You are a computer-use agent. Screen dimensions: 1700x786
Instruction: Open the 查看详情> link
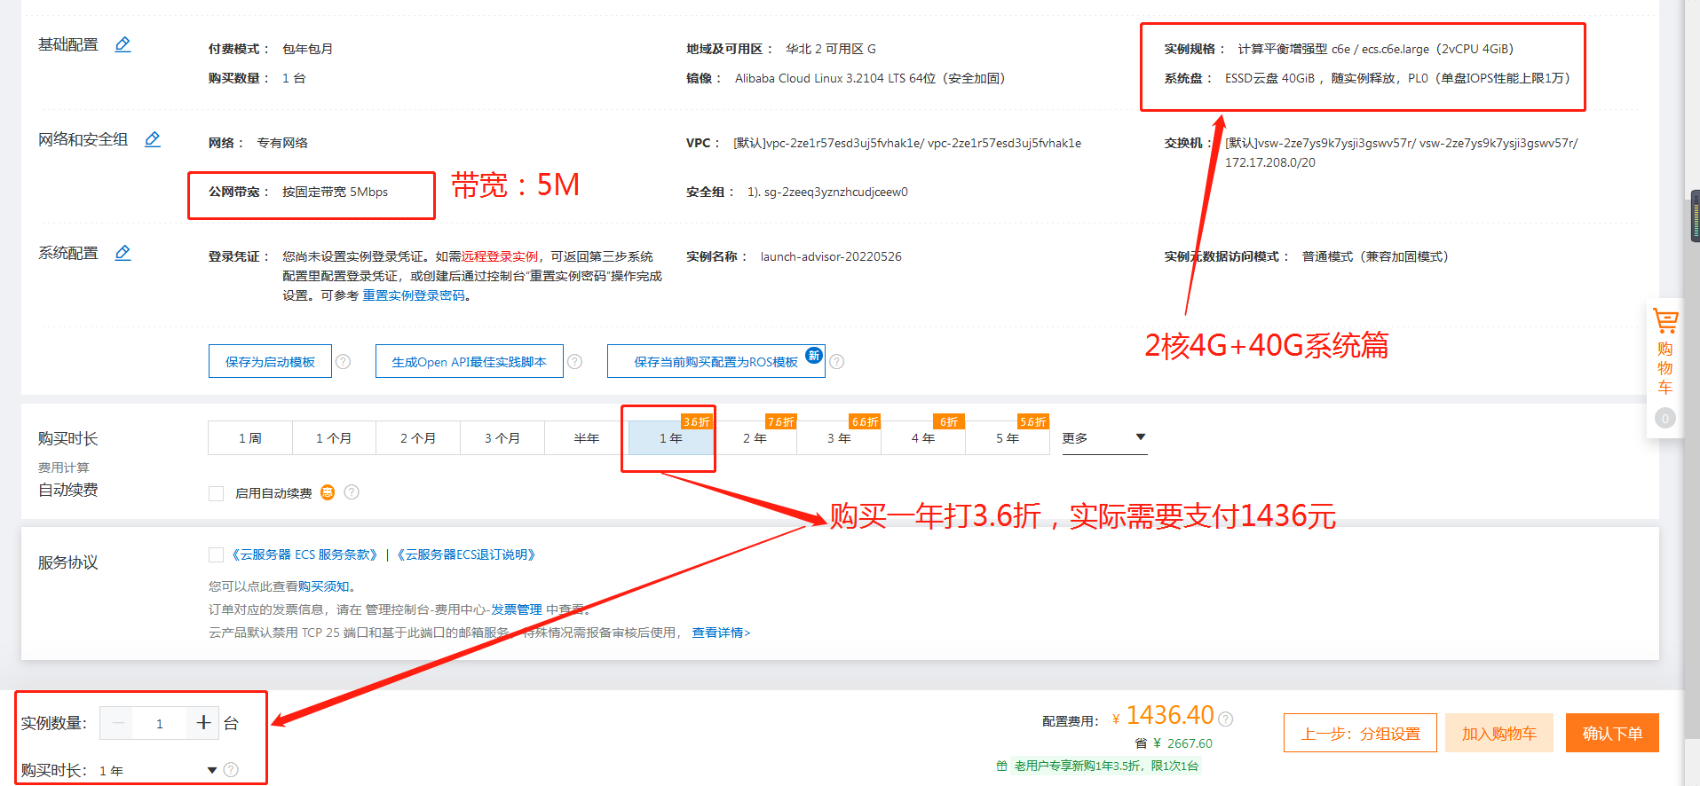click(x=722, y=633)
